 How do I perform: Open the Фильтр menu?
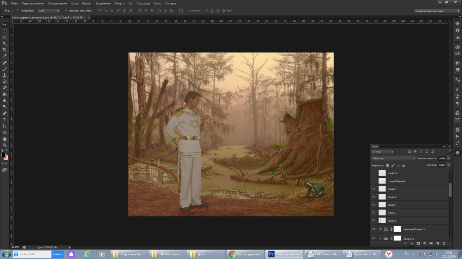120,4
